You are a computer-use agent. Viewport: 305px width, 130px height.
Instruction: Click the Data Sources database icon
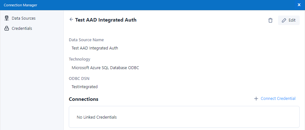(x=6, y=18)
